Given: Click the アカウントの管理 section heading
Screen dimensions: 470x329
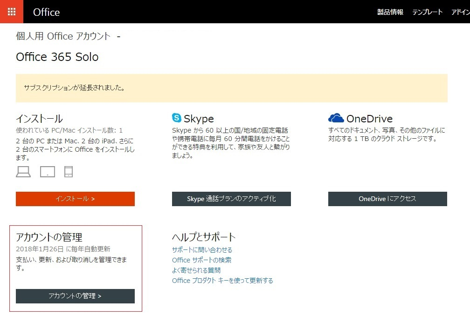Looking at the screenshot, I should tap(49, 237).
